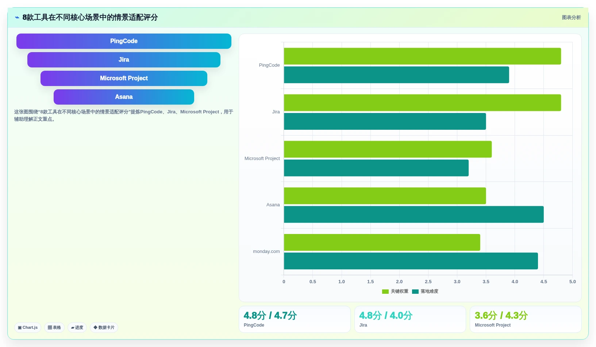Click the description paragraph under the funnel
Viewport: 596px width, 347px height.
click(x=124, y=116)
